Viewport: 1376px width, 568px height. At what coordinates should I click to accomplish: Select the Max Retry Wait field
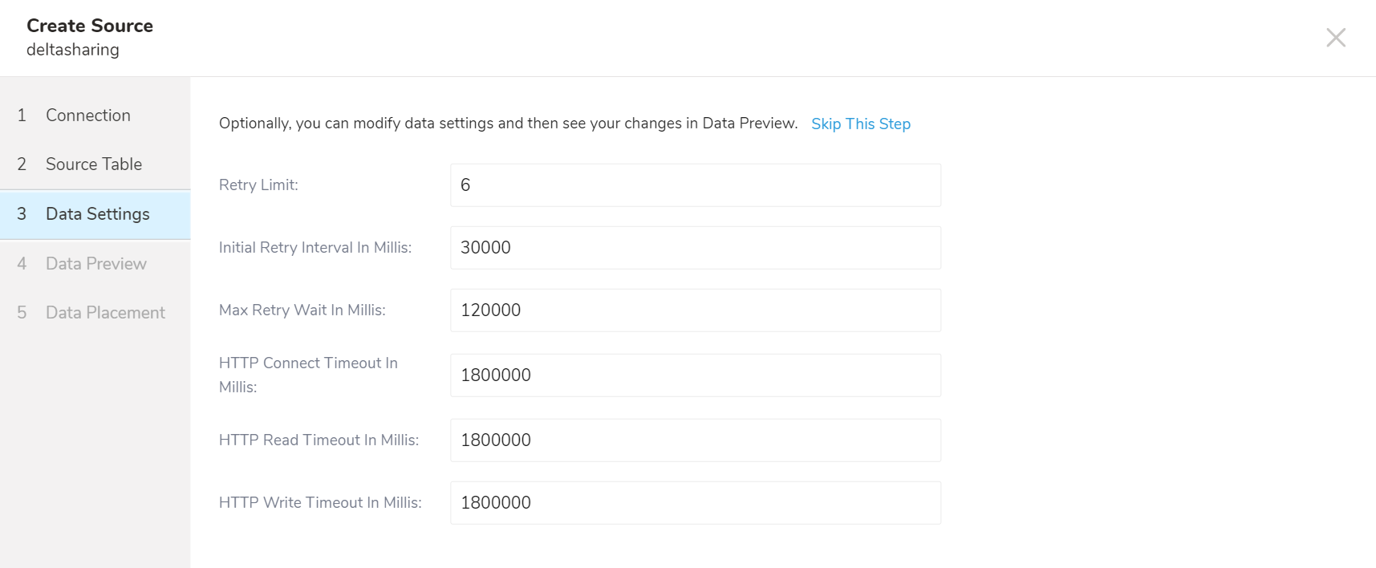tap(695, 310)
